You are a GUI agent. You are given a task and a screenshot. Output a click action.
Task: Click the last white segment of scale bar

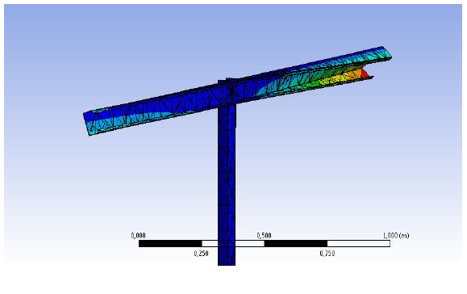(359, 244)
